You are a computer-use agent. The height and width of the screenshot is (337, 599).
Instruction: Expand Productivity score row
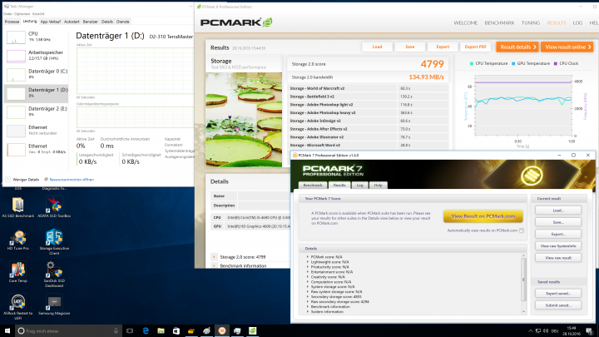click(x=308, y=267)
